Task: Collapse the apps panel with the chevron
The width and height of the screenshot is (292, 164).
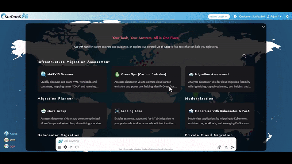Action: pos(263,27)
